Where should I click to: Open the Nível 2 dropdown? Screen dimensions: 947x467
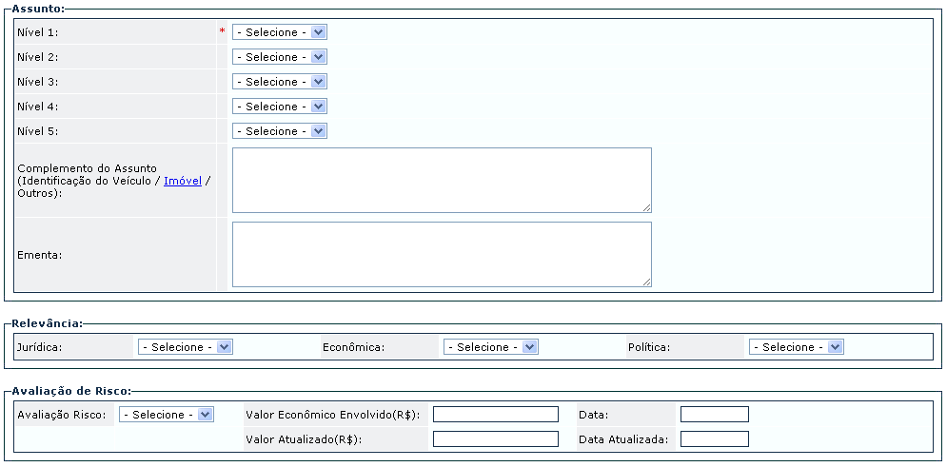[280, 57]
